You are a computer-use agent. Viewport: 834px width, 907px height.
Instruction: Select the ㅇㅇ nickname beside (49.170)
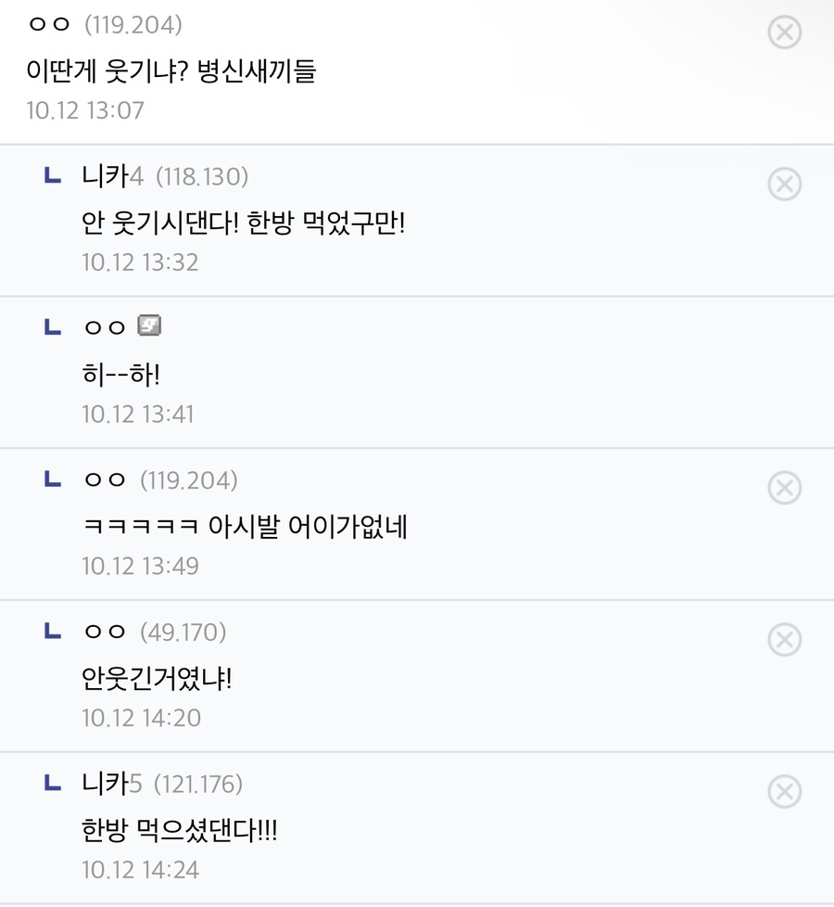(104, 632)
